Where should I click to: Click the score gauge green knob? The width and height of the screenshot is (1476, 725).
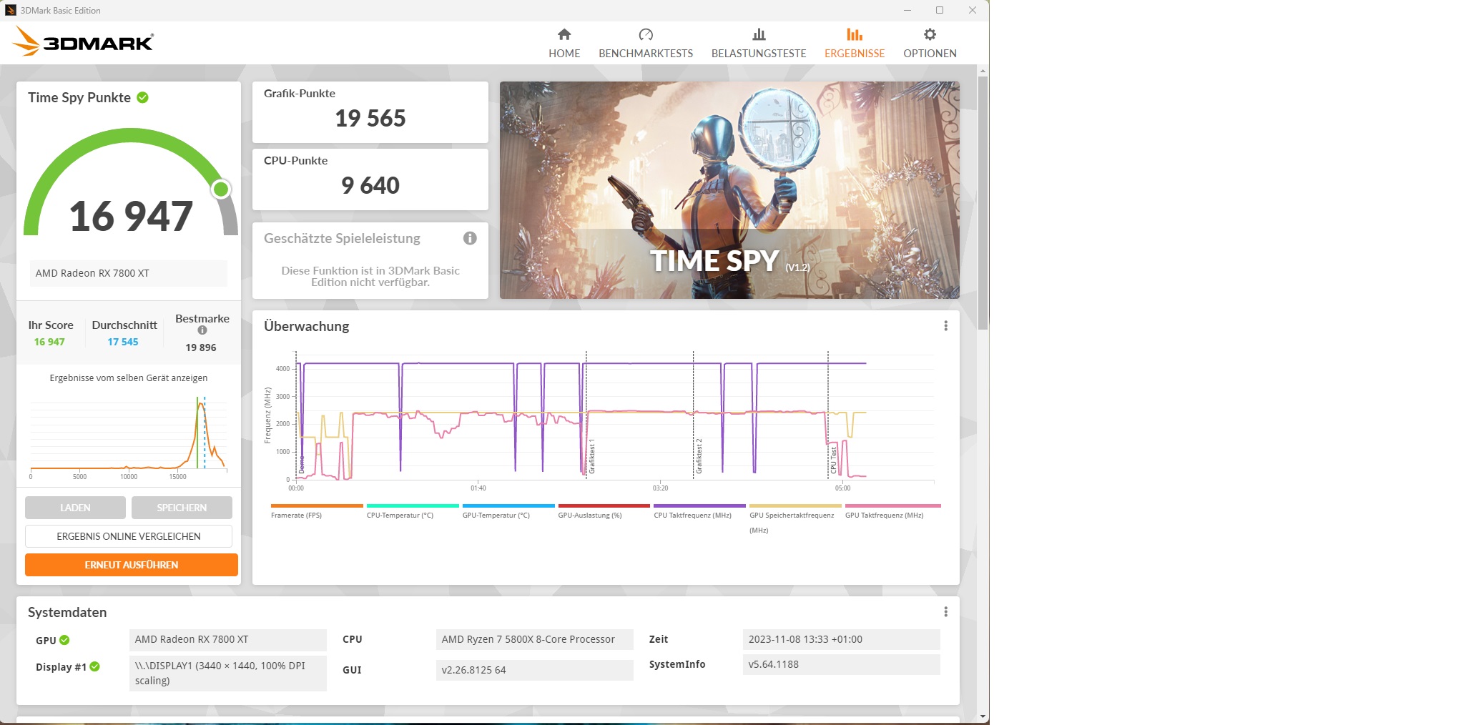pos(221,189)
